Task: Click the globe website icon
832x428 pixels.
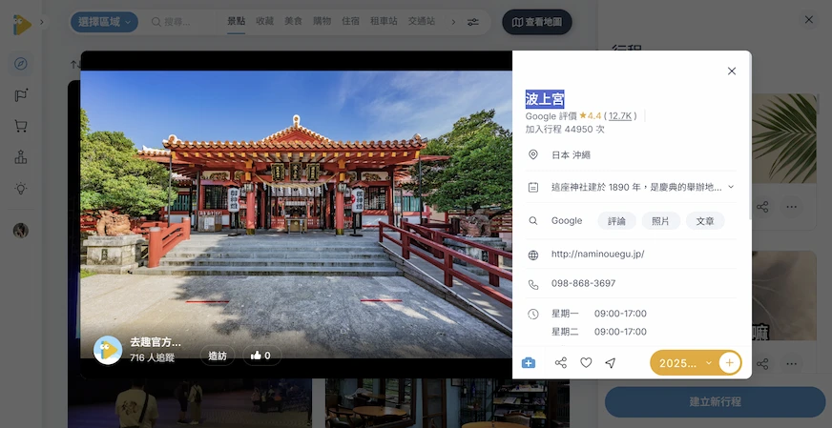Action: [533, 255]
